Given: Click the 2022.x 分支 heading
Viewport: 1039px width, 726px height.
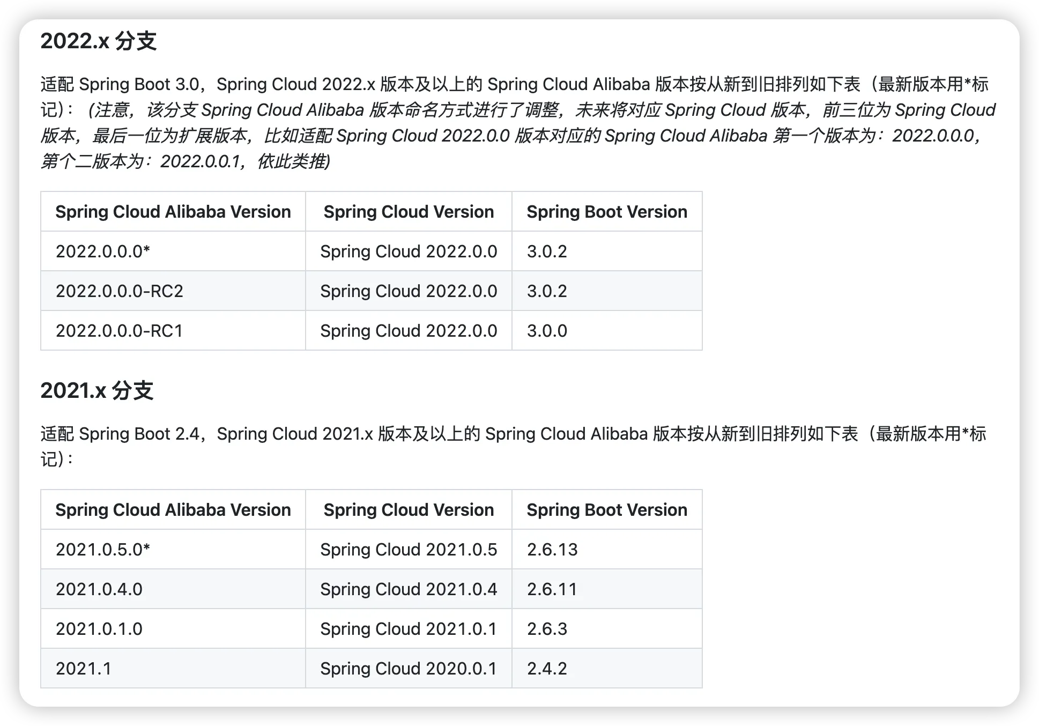Looking at the screenshot, I should pyautogui.click(x=98, y=41).
